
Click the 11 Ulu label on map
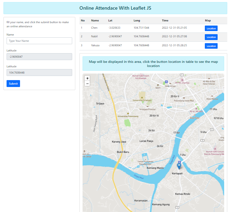click(213, 109)
